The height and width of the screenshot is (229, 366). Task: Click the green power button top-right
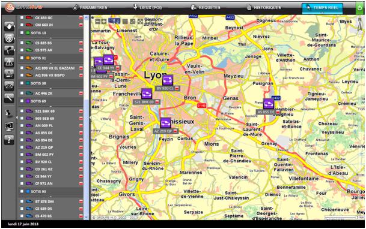click(359, 8)
